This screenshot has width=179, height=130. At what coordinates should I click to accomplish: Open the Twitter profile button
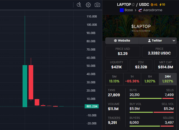(155, 41)
